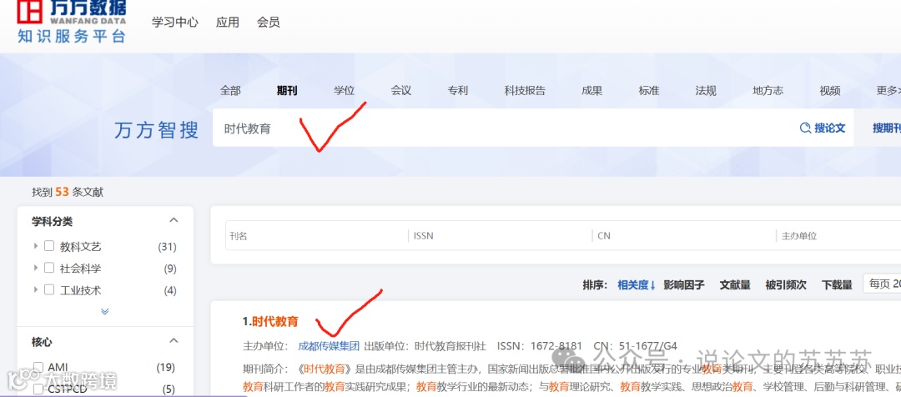The height and width of the screenshot is (397, 901).
Task: Switch to the 专利 search tab
Action: tap(458, 90)
